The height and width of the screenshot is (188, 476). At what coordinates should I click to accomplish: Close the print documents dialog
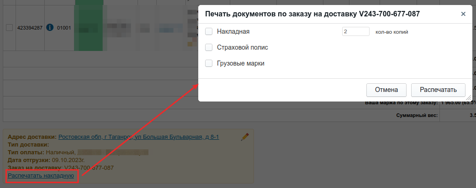[x=463, y=14]
